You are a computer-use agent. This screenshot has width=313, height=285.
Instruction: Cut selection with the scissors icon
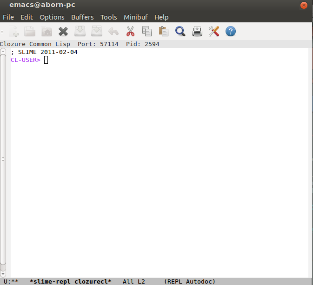click(x=130, y=32)
